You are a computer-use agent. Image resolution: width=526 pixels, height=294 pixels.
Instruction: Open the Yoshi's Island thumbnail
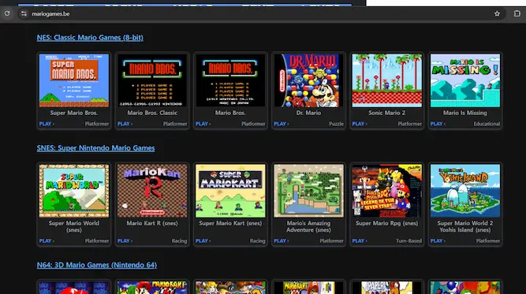click(x=465, y=191)
